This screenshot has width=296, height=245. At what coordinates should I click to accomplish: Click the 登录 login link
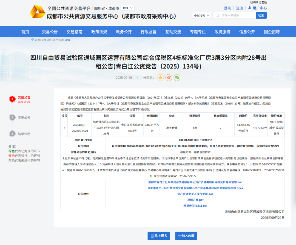(x=227, y=8)
